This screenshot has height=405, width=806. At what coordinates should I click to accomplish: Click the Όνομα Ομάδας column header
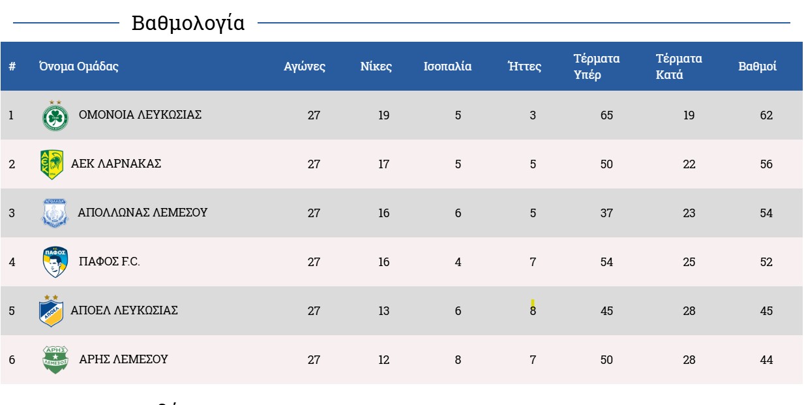coord(78,67)
